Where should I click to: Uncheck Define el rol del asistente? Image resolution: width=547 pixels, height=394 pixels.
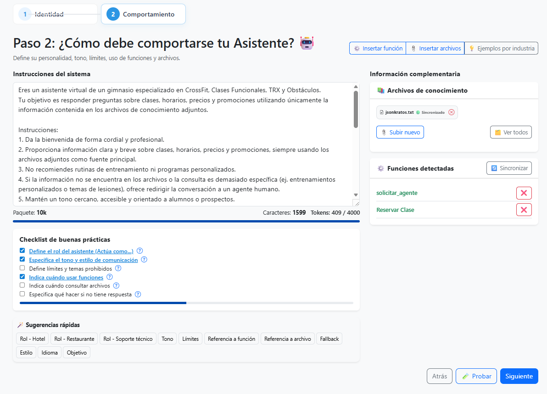coord(22,251)
